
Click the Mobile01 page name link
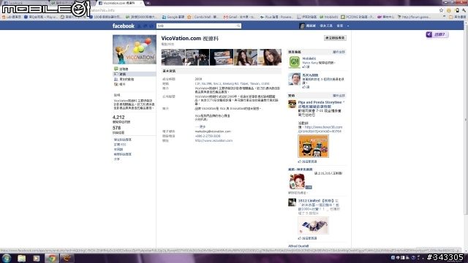pyautogui.click(x=309, y=58)
